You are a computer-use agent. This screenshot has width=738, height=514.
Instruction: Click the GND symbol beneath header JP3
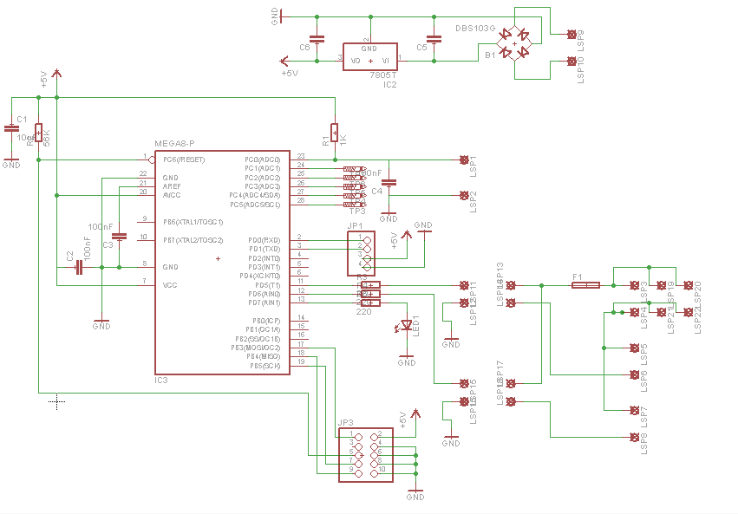coord(415,494)
